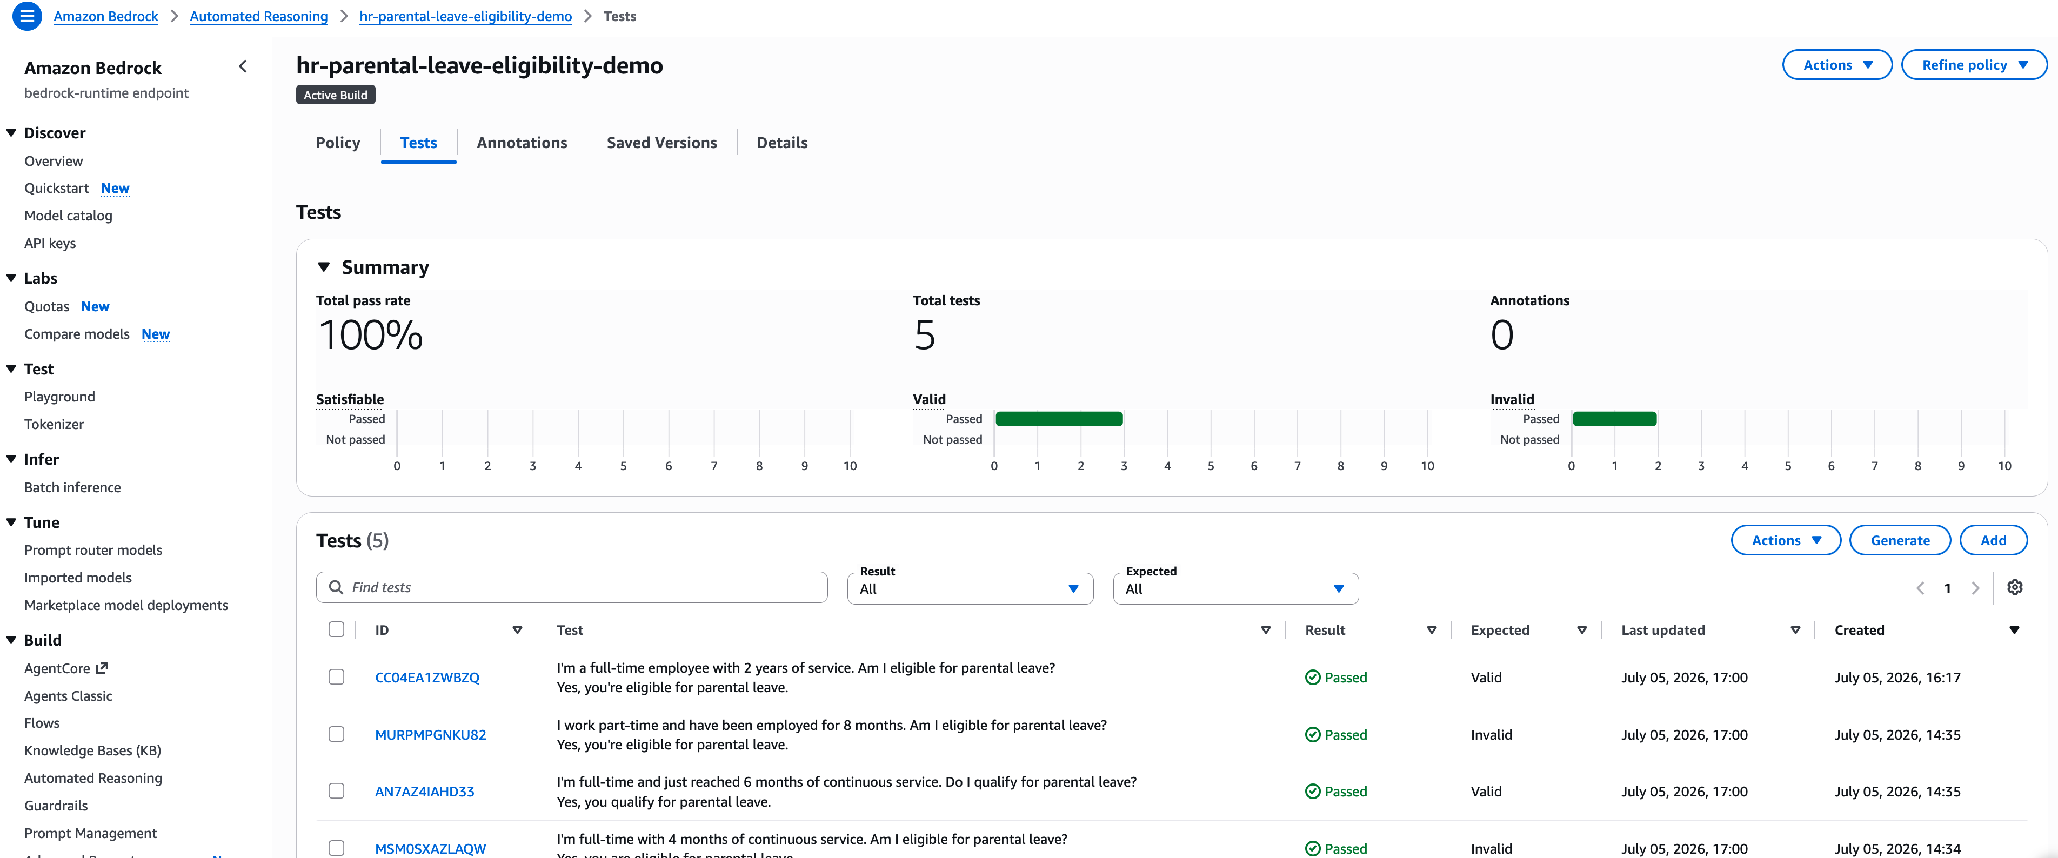Screen dimensions: 2058x858
Task: Open the Tests table Actions dropdown
Action: coord(1786,540)
